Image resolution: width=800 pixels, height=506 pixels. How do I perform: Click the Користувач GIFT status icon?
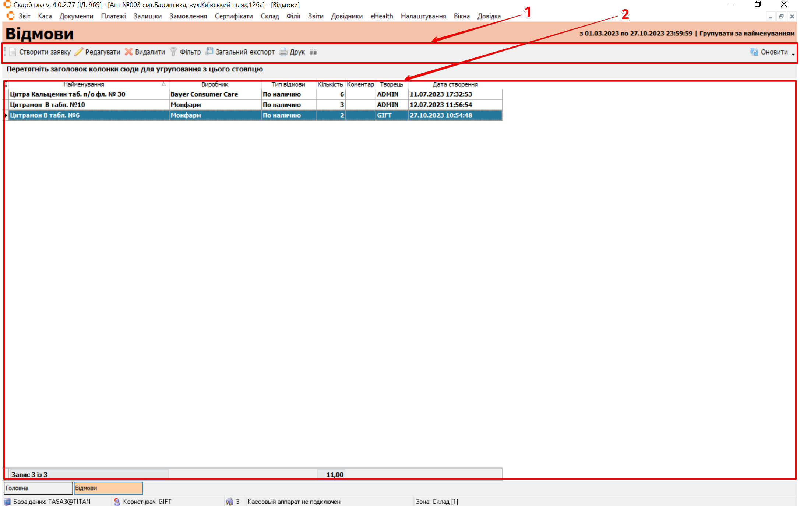click(117, 502)
